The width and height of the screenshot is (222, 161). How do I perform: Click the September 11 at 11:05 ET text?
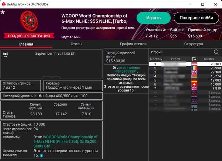(x=55, y=54)
